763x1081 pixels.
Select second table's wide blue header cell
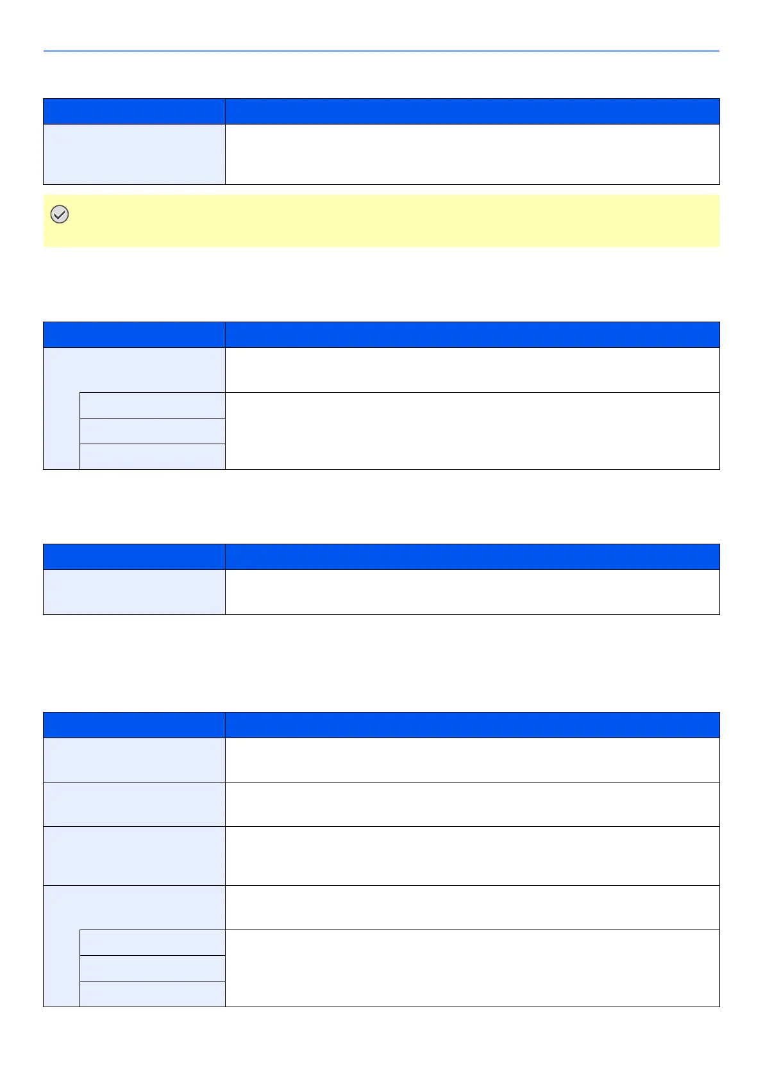coord(472,334)
